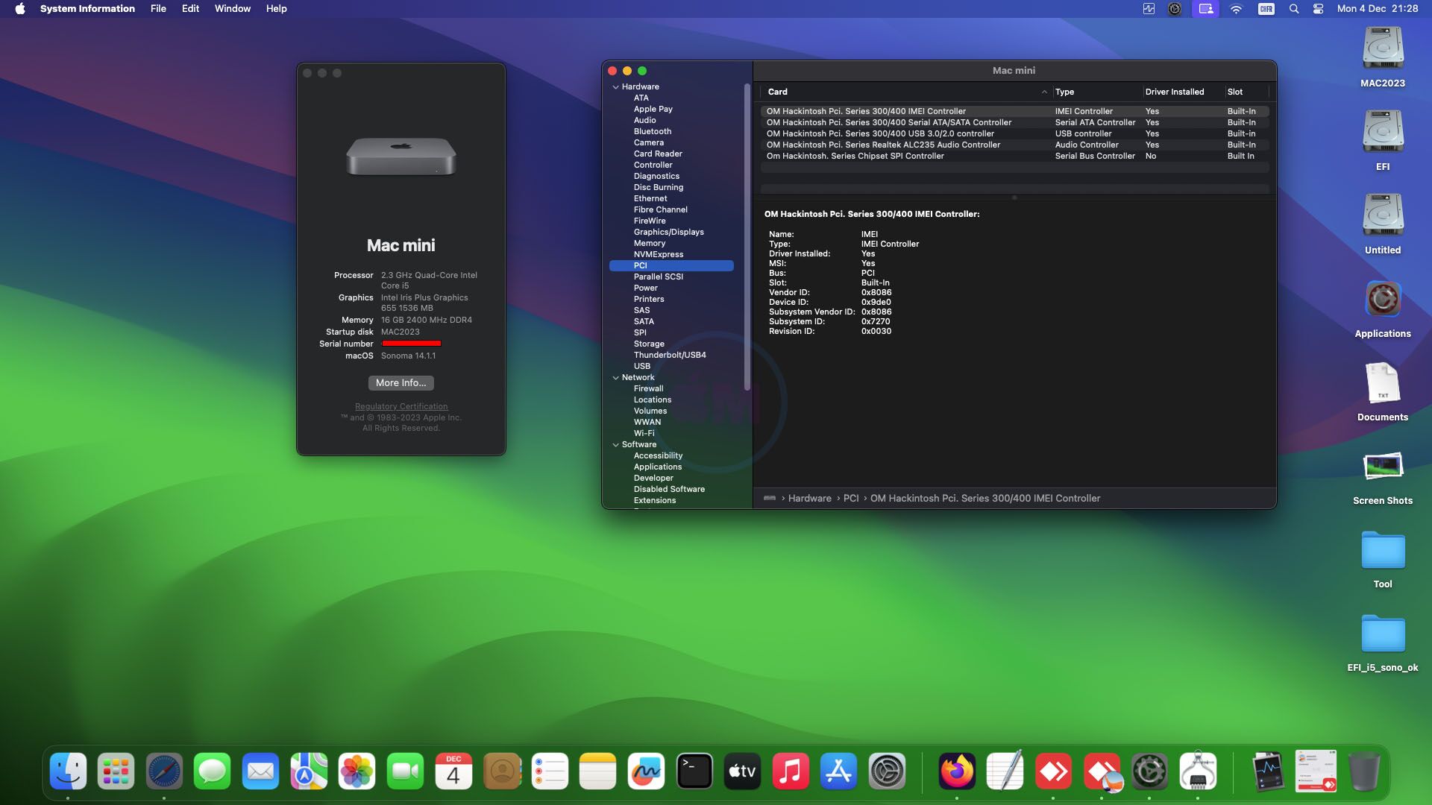Collapse the Software section in sidebar
Screen dimensions: 1432x805
click(615, 445)
